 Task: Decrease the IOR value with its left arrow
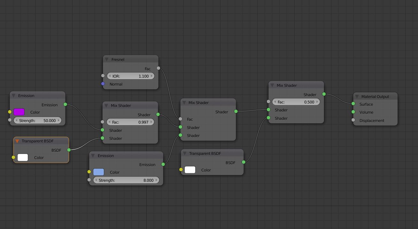[110, 76]
